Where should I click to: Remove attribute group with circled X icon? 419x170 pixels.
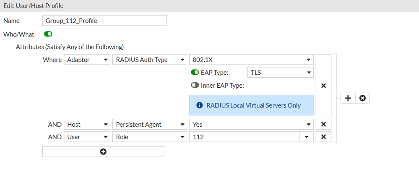[x=362, y=98]
